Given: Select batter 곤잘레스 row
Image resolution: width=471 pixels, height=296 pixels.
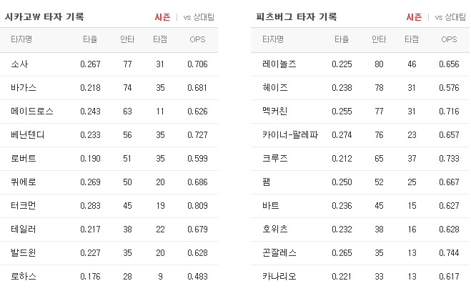Looking at the screenshot, I should (x=360, y=253).
